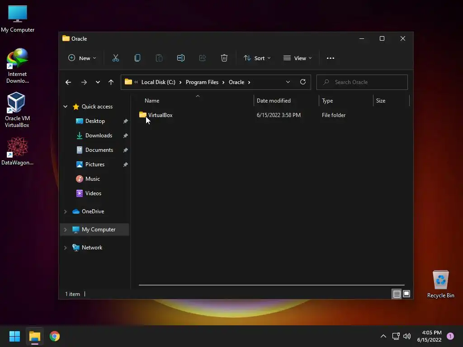This screenshot has width=463, height=347.
Task: Go forward with the right arrow
Action: [x=84, y=82]
